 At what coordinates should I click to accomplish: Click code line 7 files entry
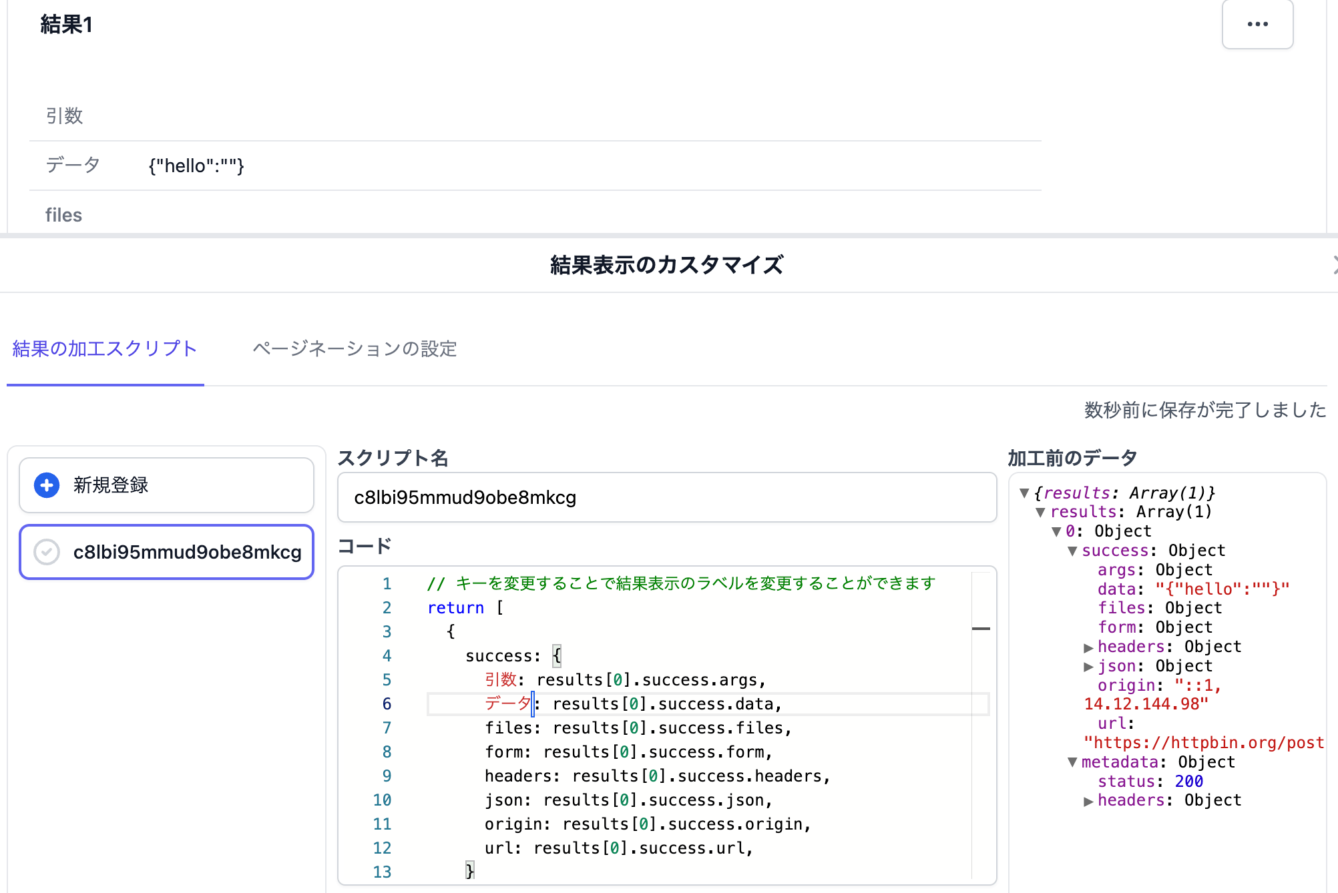pos(638,727)
